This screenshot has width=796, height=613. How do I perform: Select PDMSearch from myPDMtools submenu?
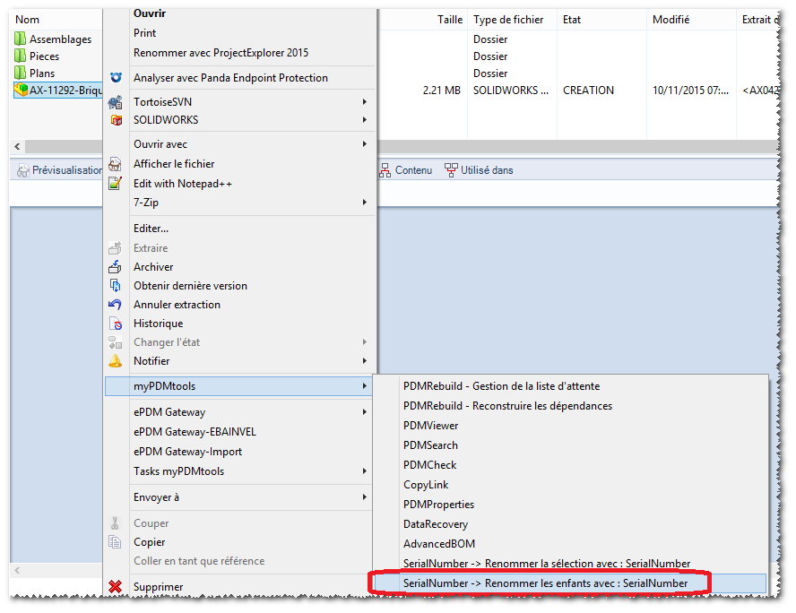(430, 445)
